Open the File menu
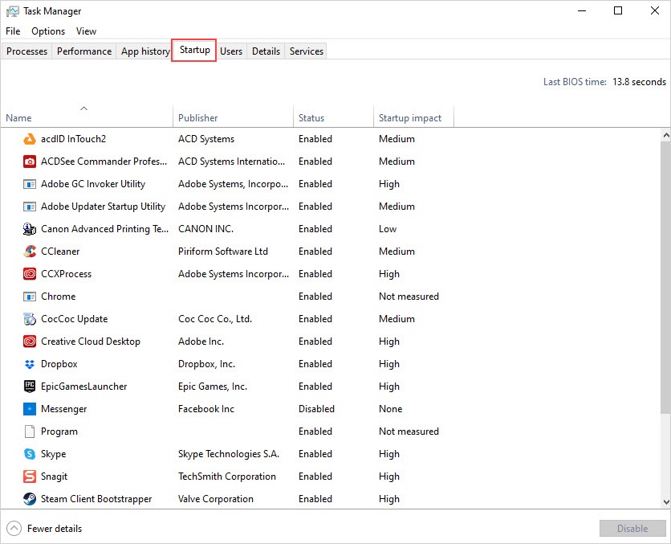The height and width of the screenshot is (544, 671). [x=13, y=31]
